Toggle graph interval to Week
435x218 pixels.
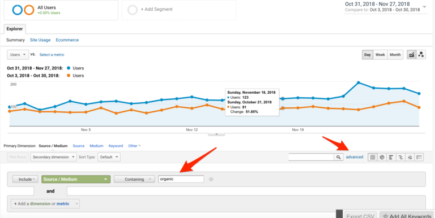pos(380,55)
